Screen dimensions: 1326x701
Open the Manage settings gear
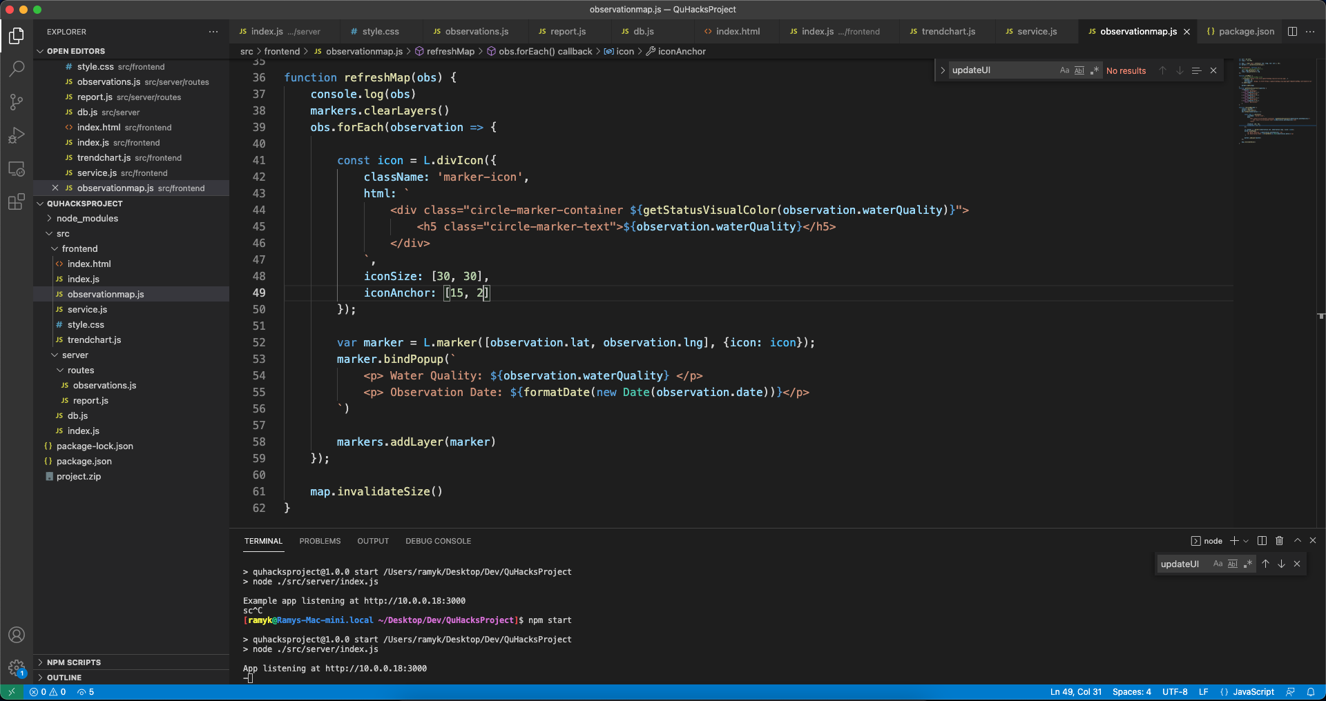[17, 667]
